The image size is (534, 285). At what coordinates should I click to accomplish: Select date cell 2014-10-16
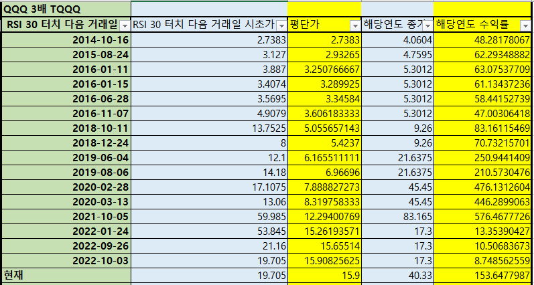point(66,39)
